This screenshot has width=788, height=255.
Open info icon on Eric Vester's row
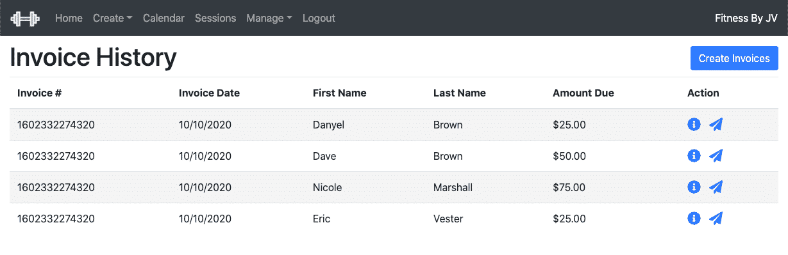tap(693, 219)
